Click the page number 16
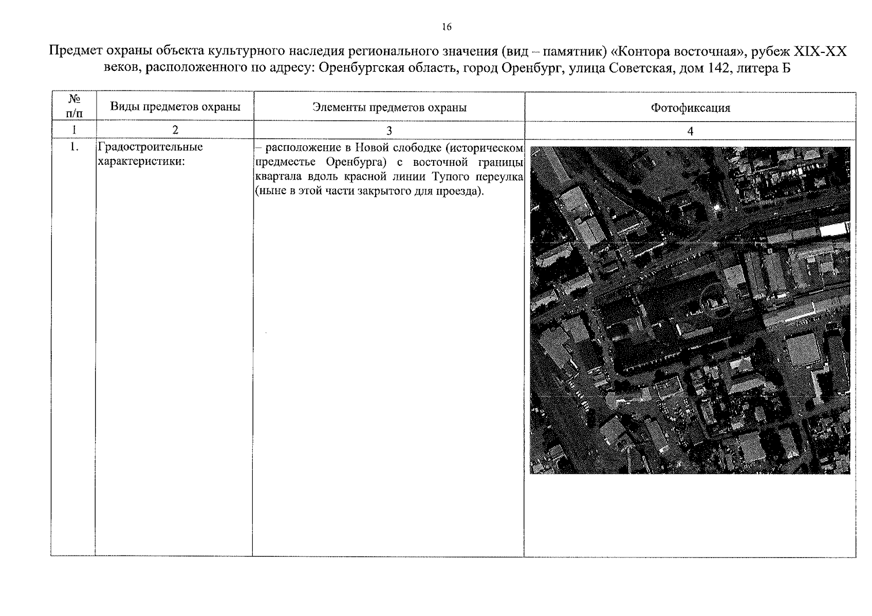Viewport: 872px width, 616px height. [x=447, y=27]
